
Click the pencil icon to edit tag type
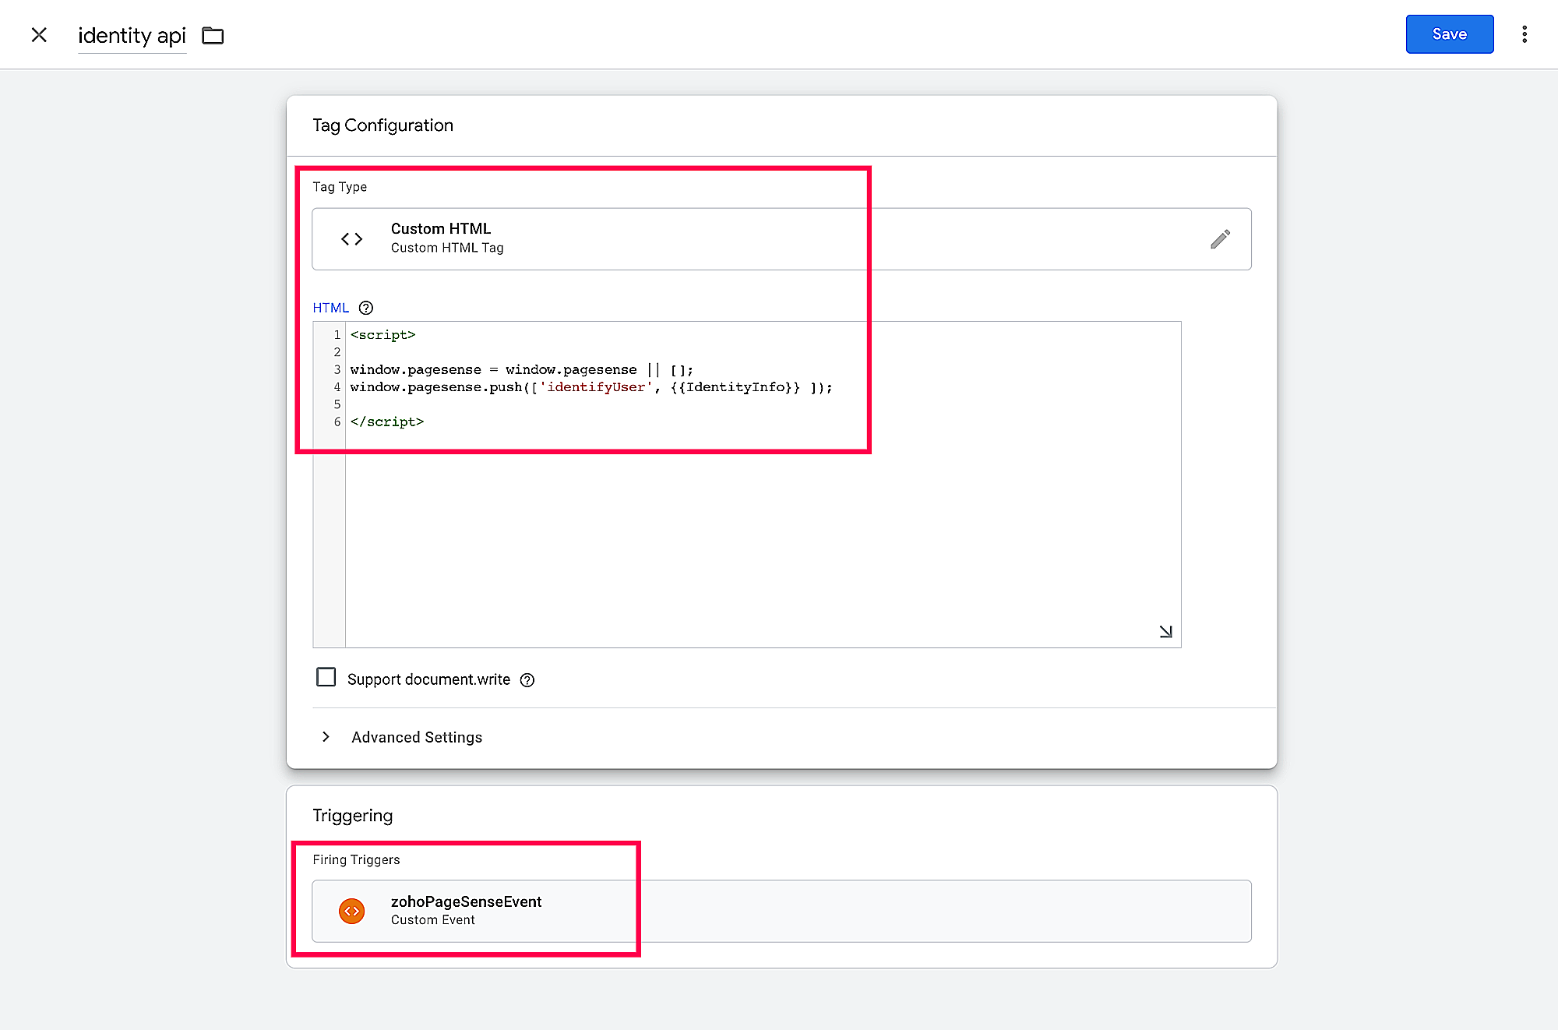coord(1220,239)
